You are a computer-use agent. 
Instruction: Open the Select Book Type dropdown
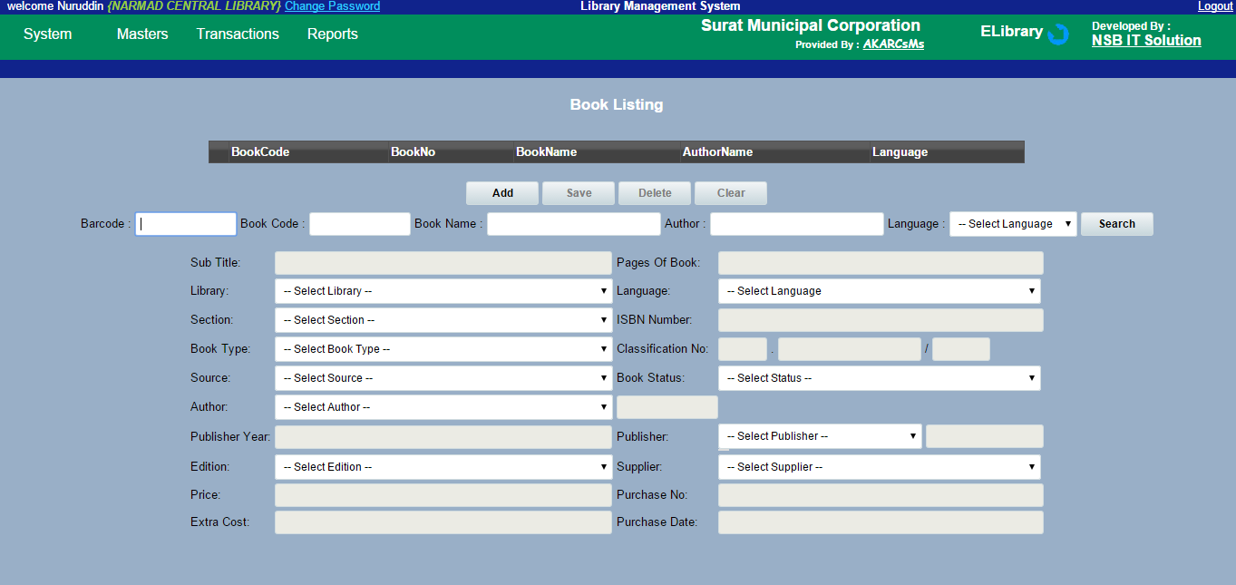point(443,349)
